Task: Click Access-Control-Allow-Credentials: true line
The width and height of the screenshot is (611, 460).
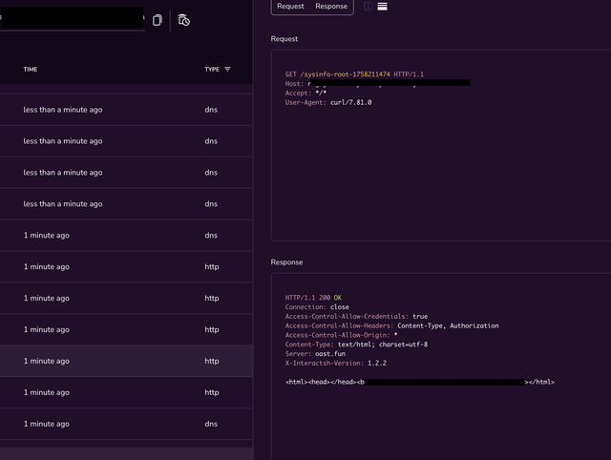Action: (356, 316)
